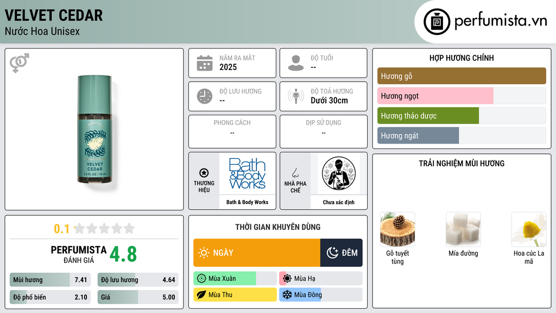Click the Mùa Thu season bar
Image resolution: width=556 pixels, height=313 pixels.
coord(235,295)
